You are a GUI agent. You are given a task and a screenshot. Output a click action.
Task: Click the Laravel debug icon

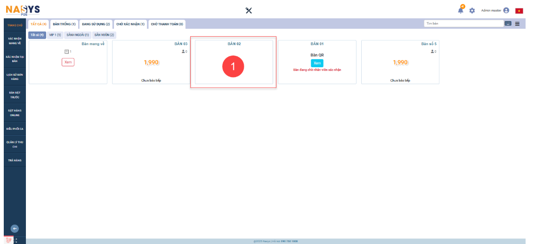click(x=8, y=240)
